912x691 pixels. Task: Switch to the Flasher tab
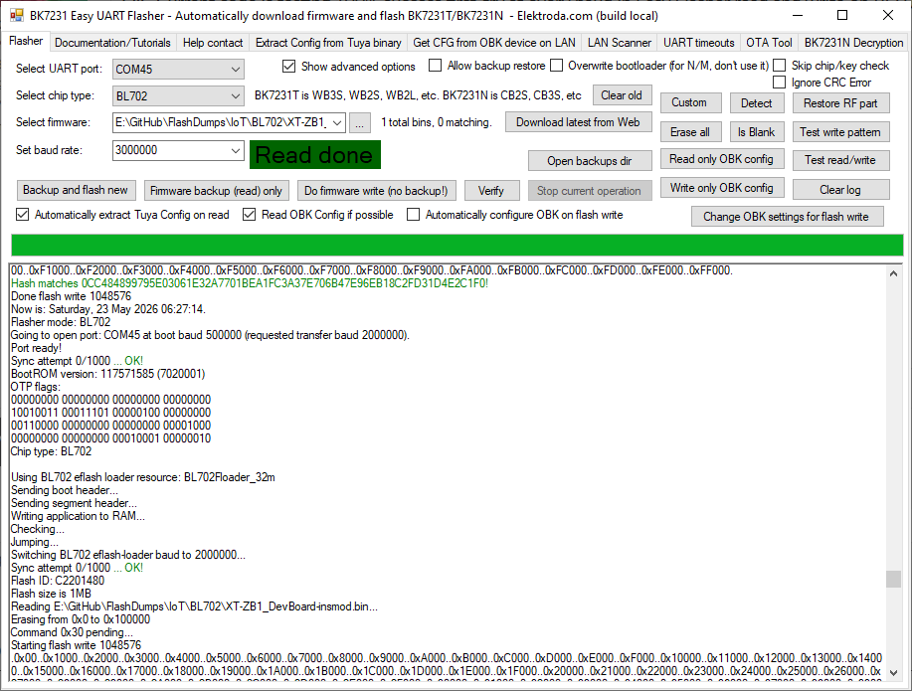pyautogui.click(x=26, y=41)
